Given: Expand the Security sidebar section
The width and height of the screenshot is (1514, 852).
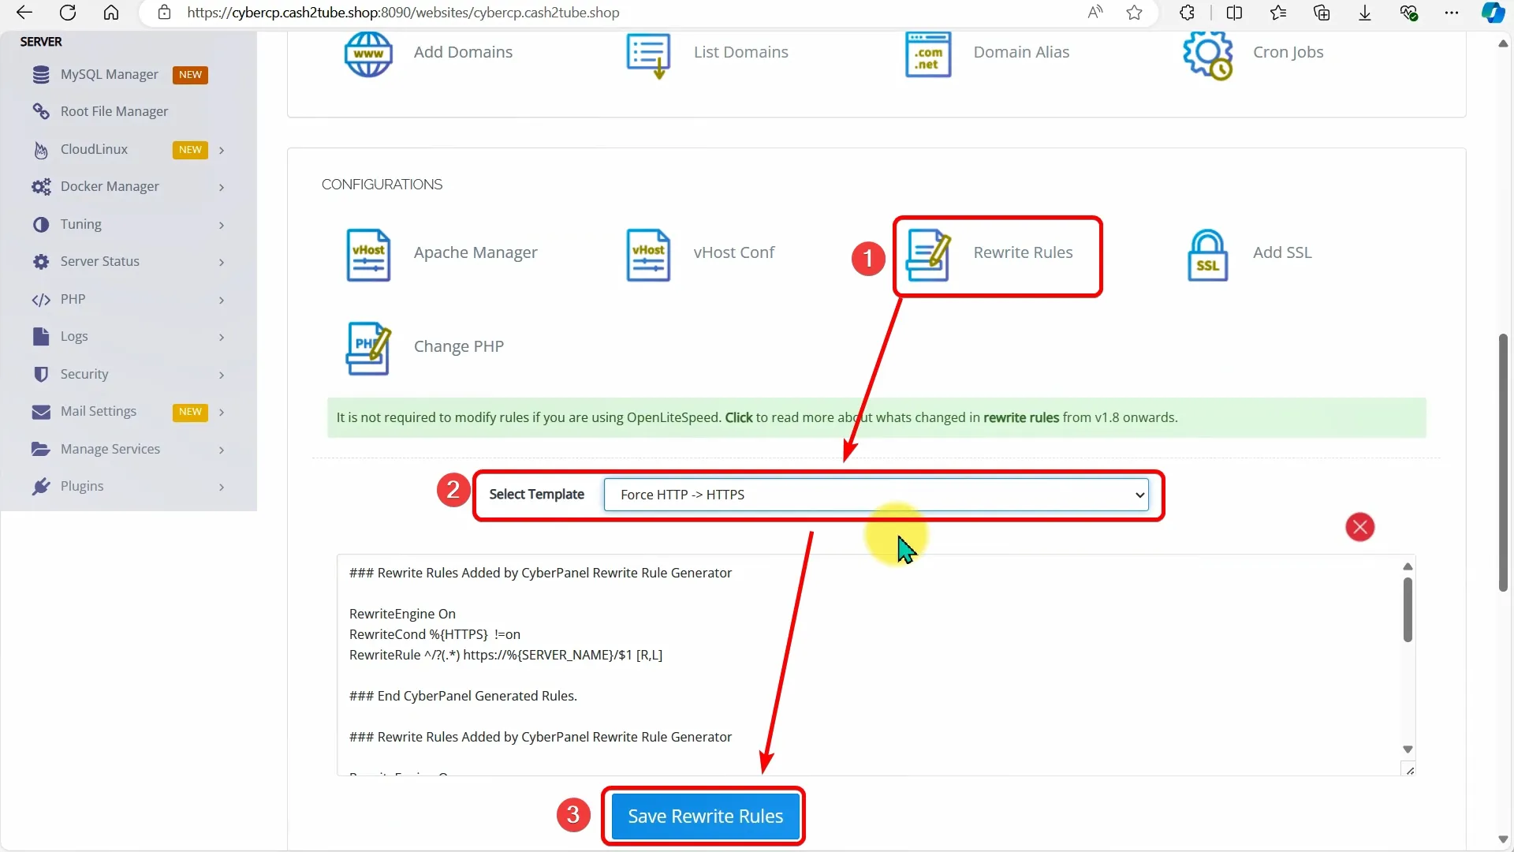Looking at the screenshot, I should coord(84,374).
